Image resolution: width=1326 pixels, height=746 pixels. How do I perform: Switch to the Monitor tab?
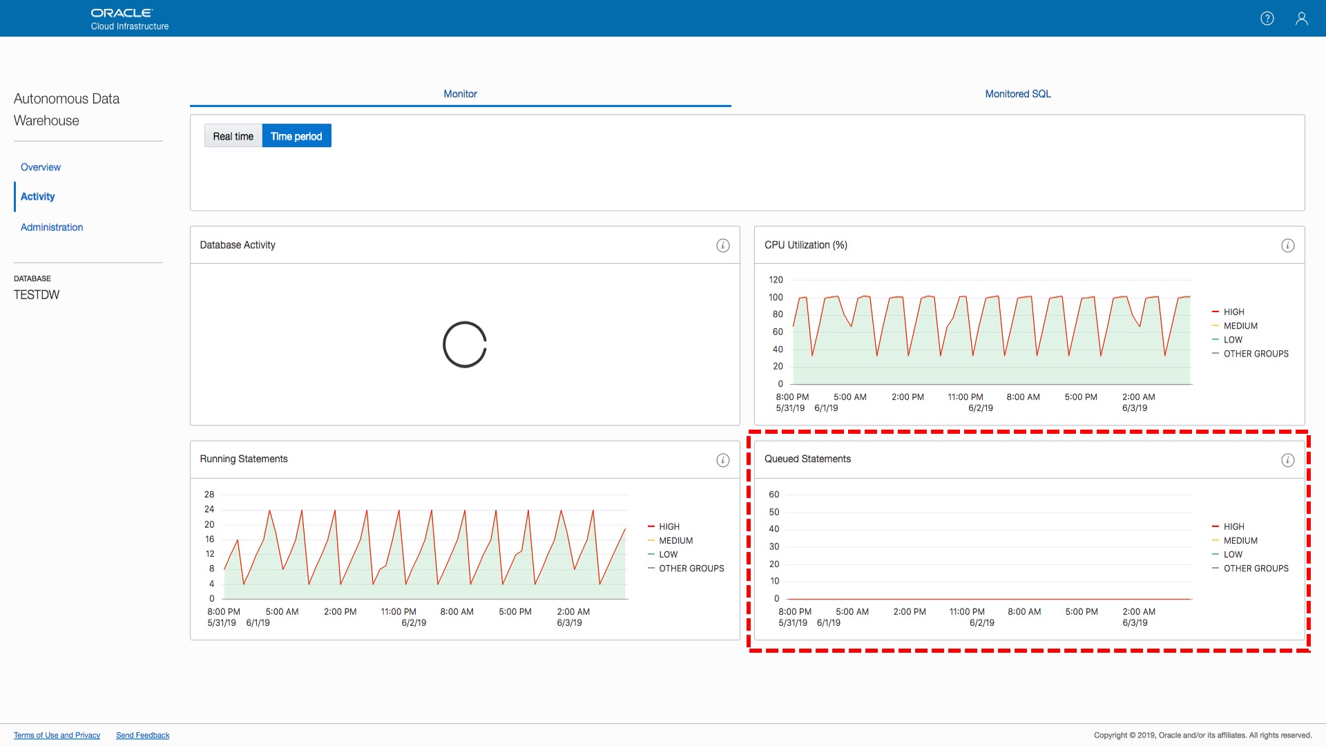[x=460, y=94]
